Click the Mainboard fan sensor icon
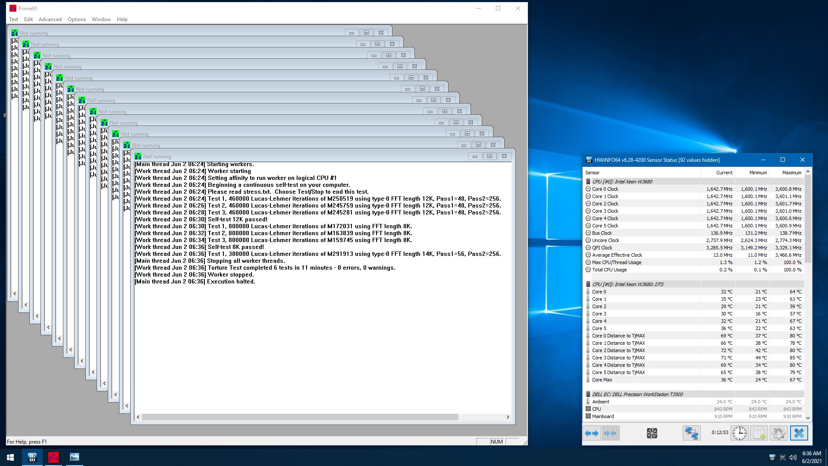Viewport: 828px width, 466px height. [588, 416]
